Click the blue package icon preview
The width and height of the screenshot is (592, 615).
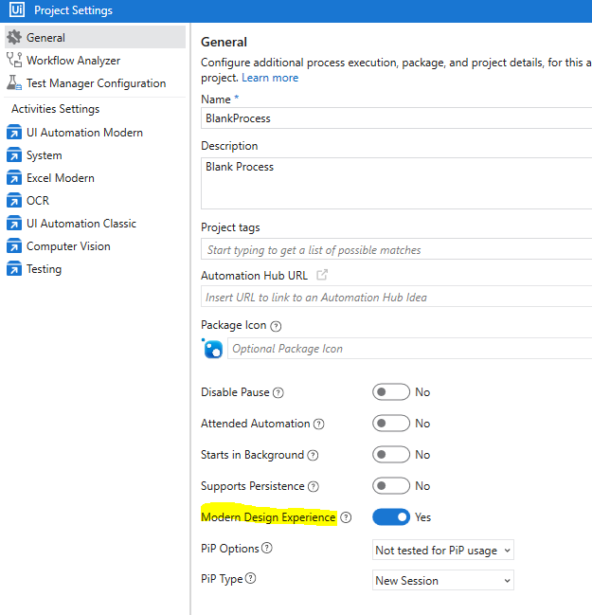point(212,349)
